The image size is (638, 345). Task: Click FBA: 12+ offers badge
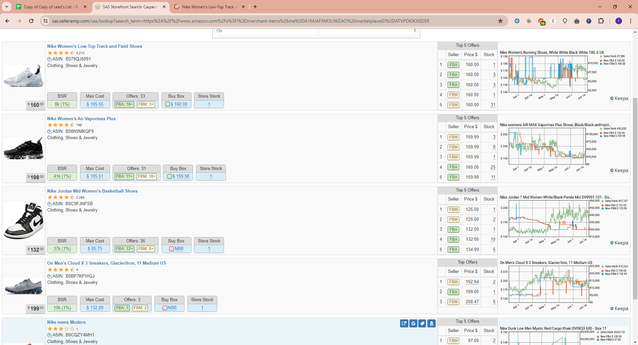coord(125,249)
